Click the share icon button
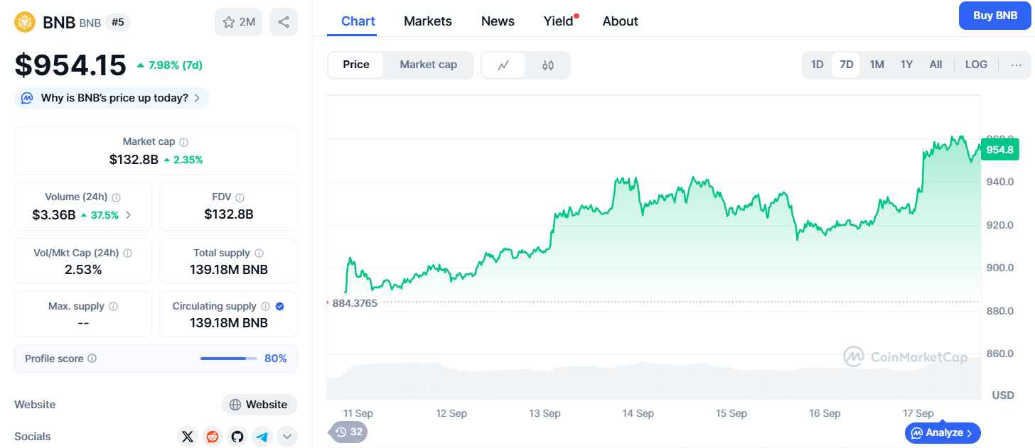The image size is (1035, 448). tap(284, 22)
